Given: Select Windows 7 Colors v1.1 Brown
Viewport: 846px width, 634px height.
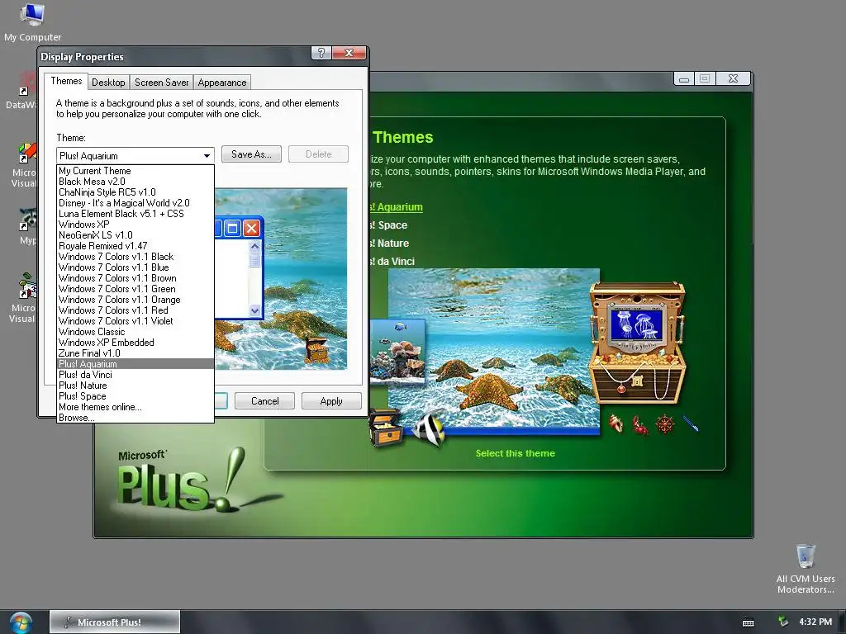Looking at the screenshot, I should click(x=135, y=278).
